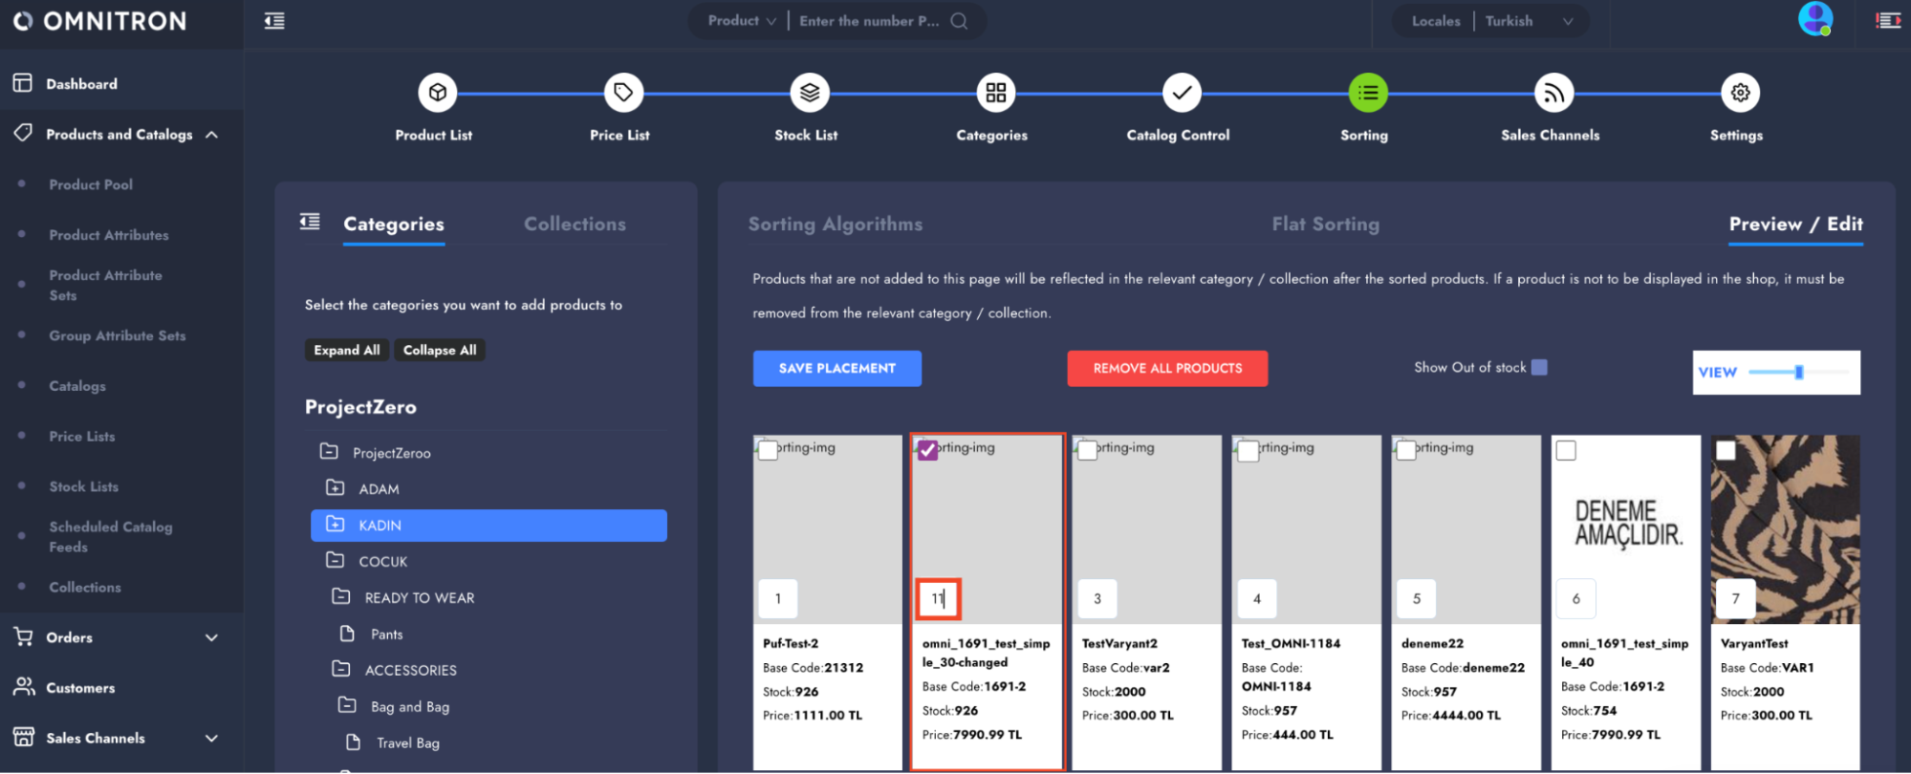Uncheck the omni_1691_test_simple_30-changed product checkbox
This screenshot has height=774, width=1911.
[927, 450]
